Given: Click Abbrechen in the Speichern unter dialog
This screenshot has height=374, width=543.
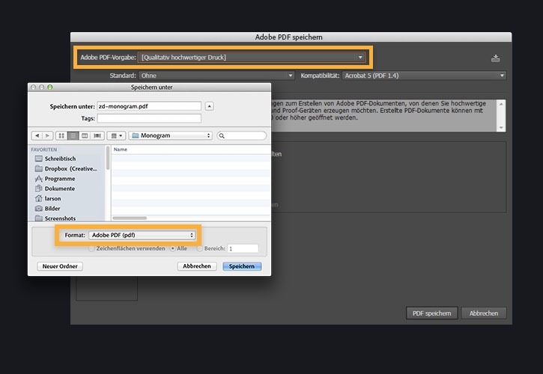Looking at the screenshot, I should (197, 266).
